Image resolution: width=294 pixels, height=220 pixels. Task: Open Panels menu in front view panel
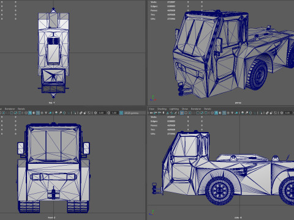(21, 109)
